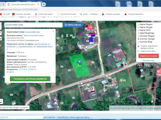The height and width of the screenshot is (120, 161).
Task: Toggle 'Показать кадастровые границы участков' checkbox
Action: click(138, 46)
